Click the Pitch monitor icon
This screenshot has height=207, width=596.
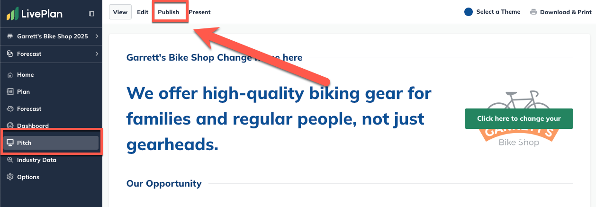pos(10,143)
